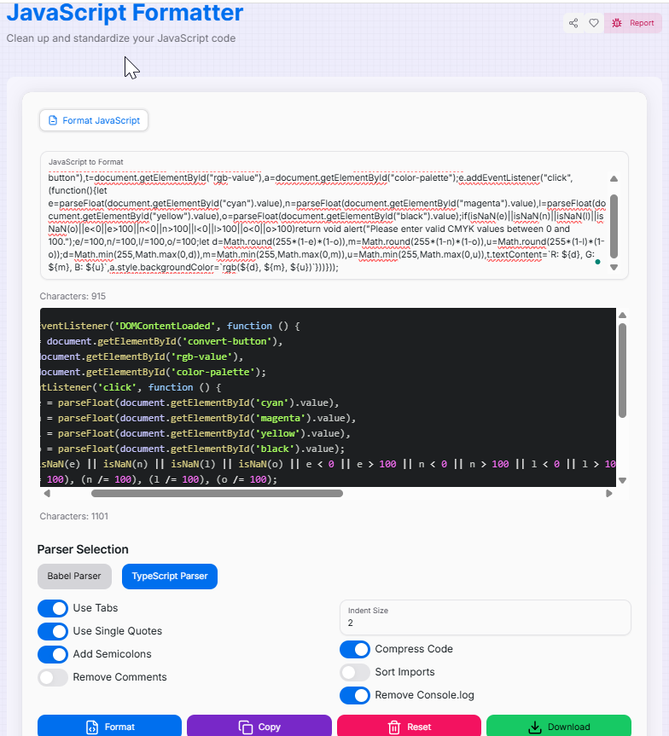Click the code file icon on Format button
The width and height of the screenshot is (669, 736).
pyautogui.click(x=91, y=727)
